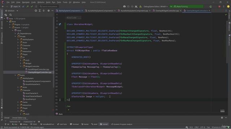Image resolution: width=231 pixels, height=129 pixels.
Task: Open Solution panel gear options
Action: coord(48,11)
